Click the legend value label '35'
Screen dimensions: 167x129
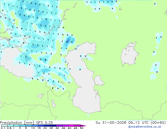pos(63,128)
